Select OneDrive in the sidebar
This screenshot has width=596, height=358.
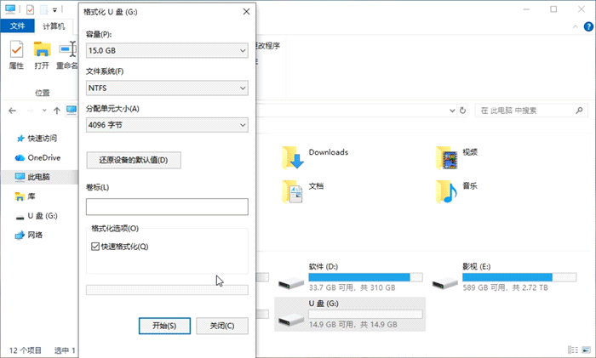pos(37,157)
